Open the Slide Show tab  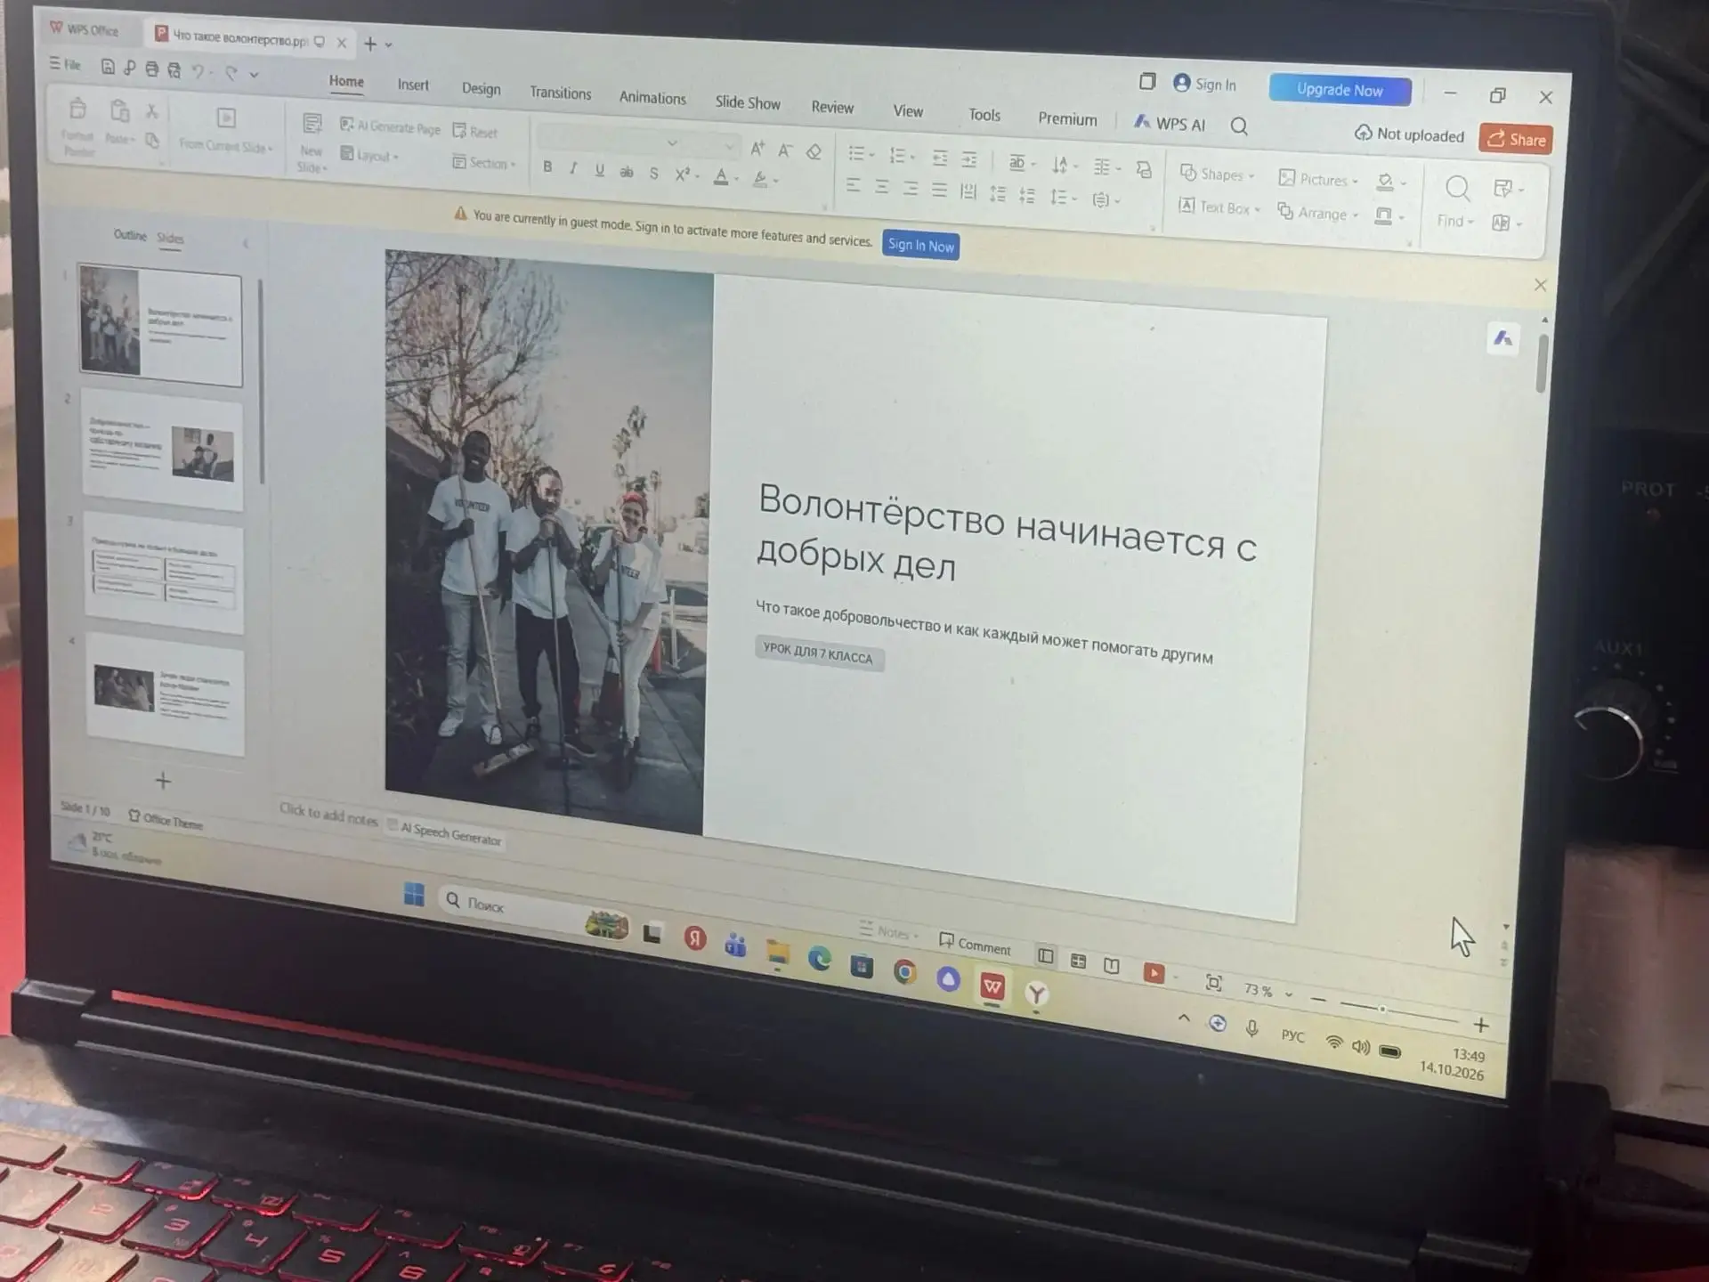pos(748,102)
